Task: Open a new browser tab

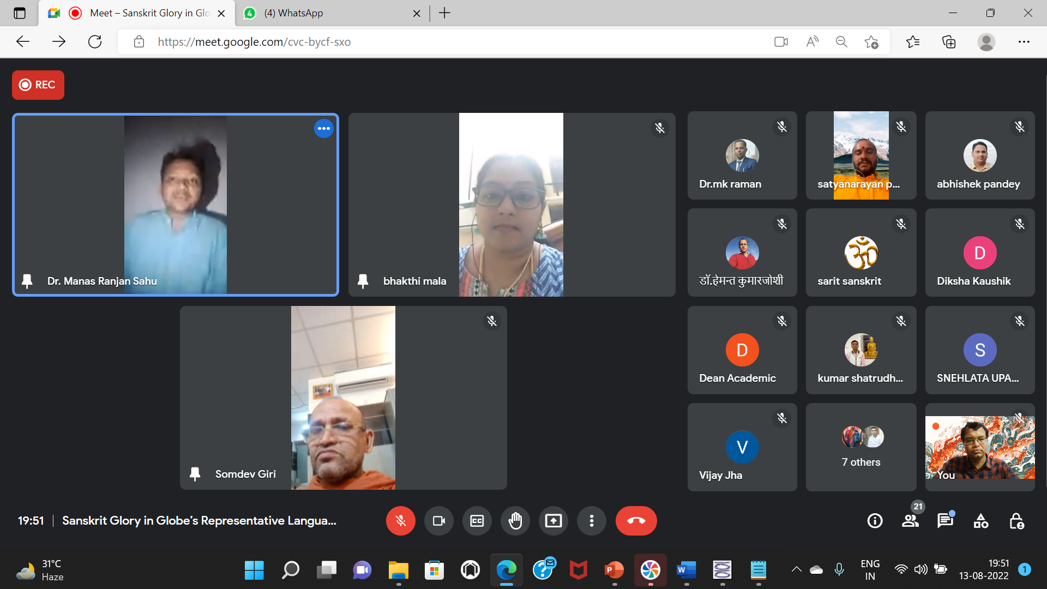Action: (444, 13)
